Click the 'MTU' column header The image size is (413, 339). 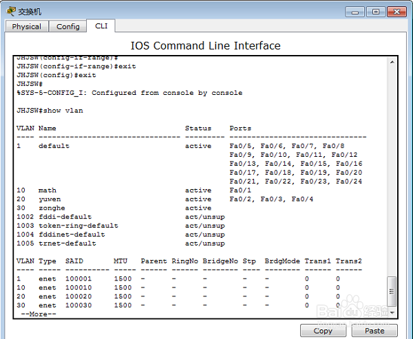[120, 261]
